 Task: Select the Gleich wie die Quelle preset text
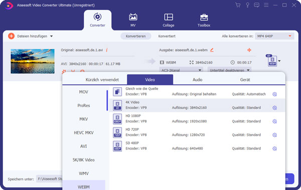pyautogui.click(x=142, y=89)
